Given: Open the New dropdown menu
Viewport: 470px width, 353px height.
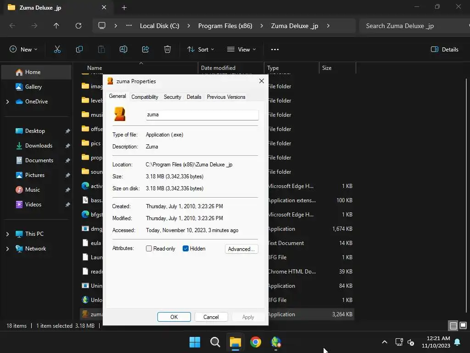Looking at the screenshot, I should (23, 50).
